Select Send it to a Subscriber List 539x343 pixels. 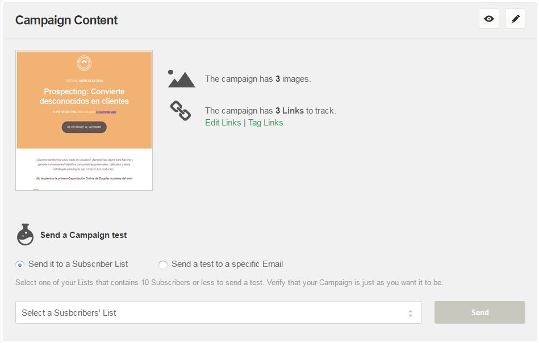tap(20, 265)
